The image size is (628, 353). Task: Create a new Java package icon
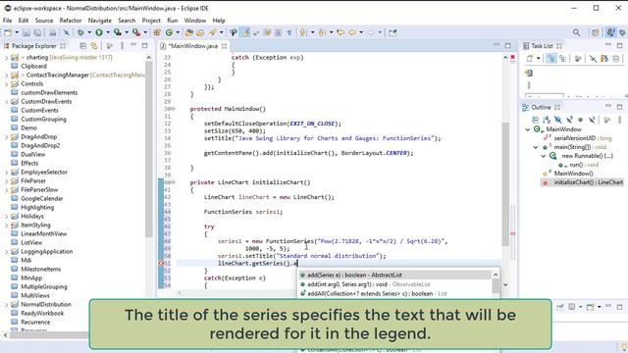pos(157,32)
